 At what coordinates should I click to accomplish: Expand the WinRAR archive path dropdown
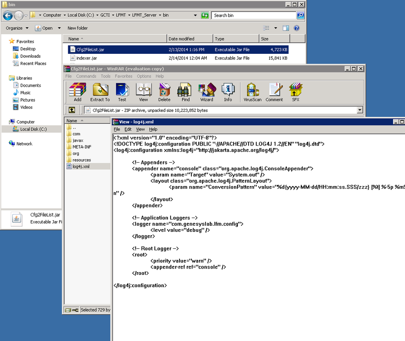pos(359,110)
